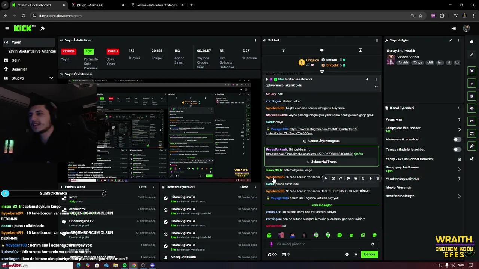Switch to the ypg - Arama / X tab
Screen dimensions: 479x269
pyautogui.click(x=97, y=5)
